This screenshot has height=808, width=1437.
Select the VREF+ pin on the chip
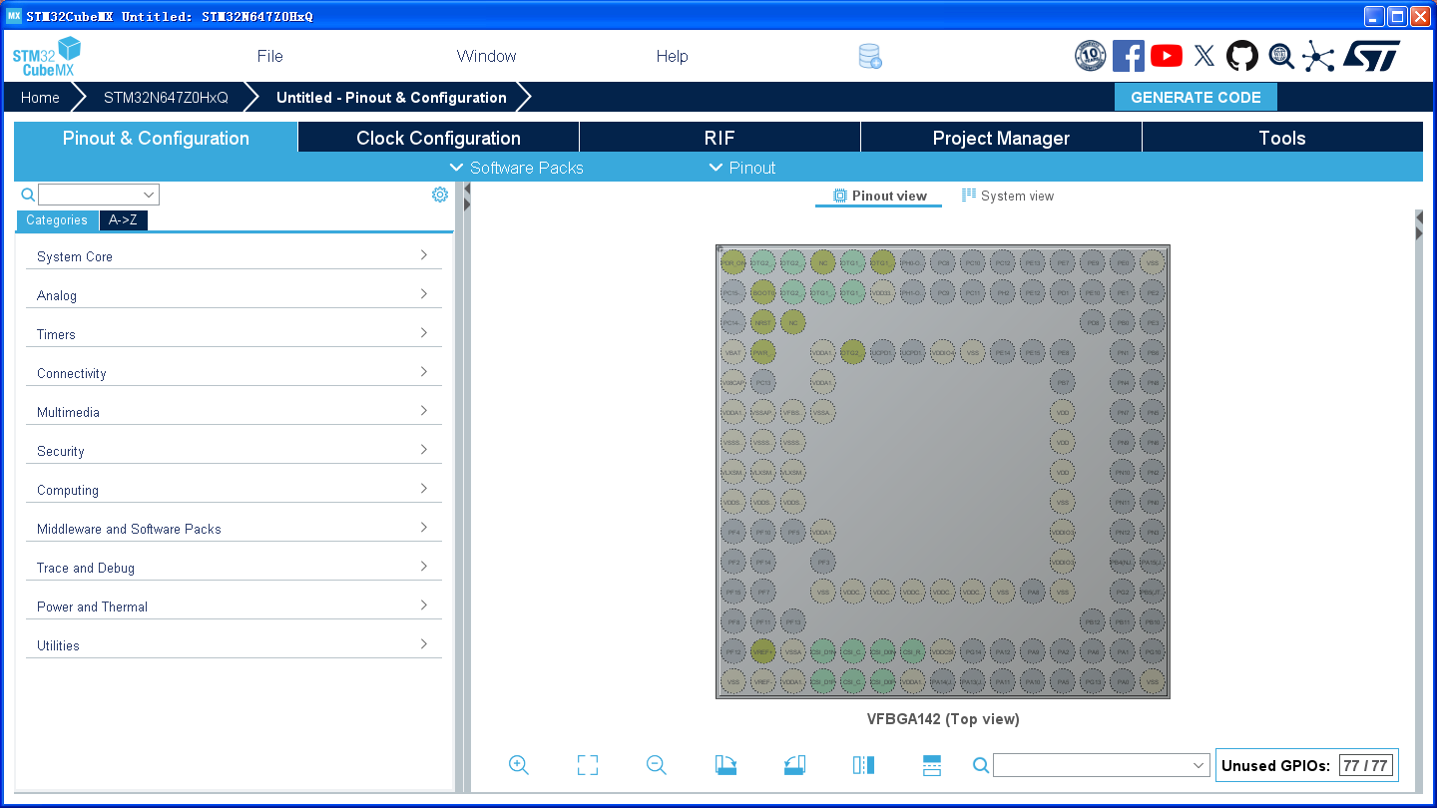pyautogui.click(x=763, y=651)
